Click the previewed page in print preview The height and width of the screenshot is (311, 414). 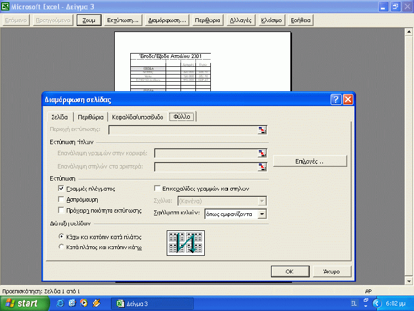203,61
